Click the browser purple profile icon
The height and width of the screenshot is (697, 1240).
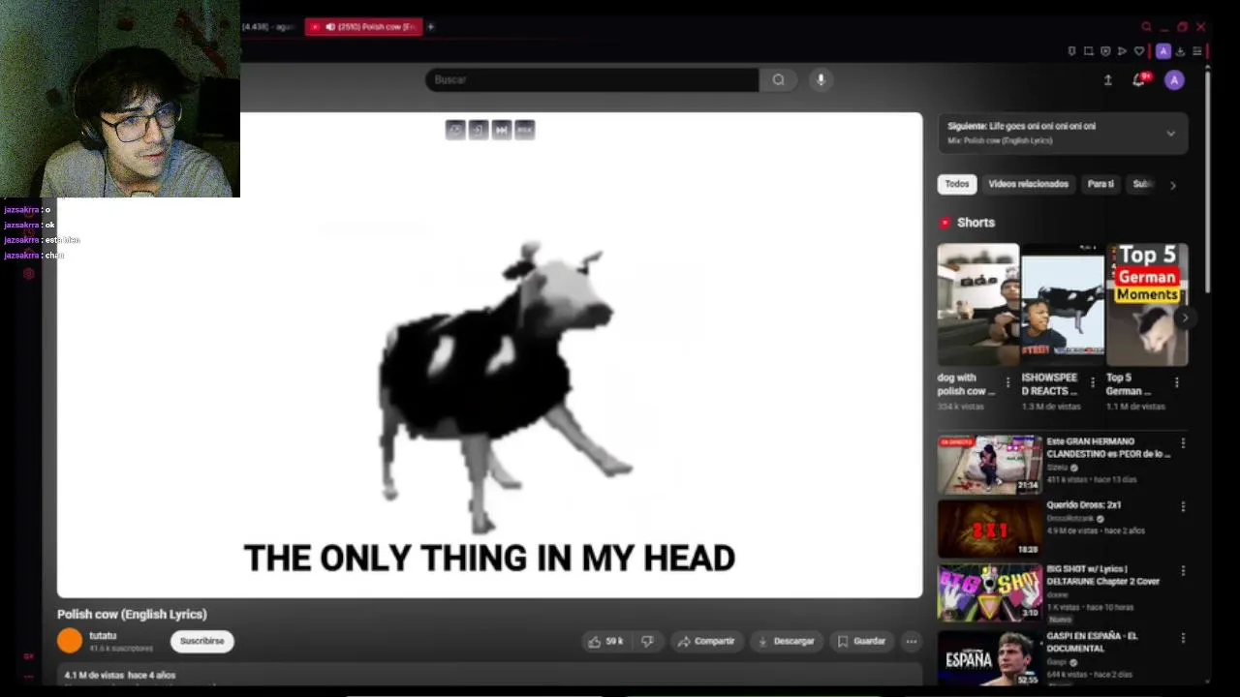[1163, 51]
